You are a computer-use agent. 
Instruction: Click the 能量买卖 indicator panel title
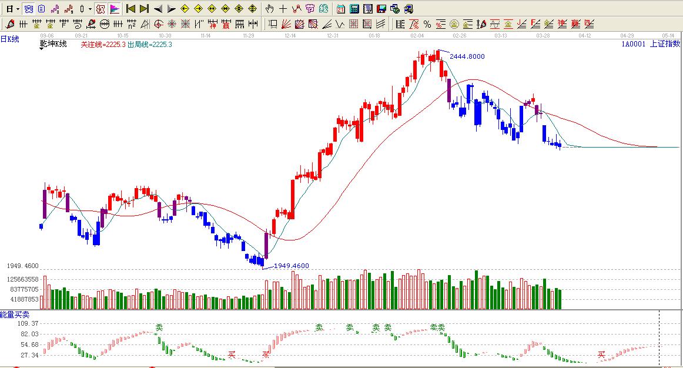point(15,315)
